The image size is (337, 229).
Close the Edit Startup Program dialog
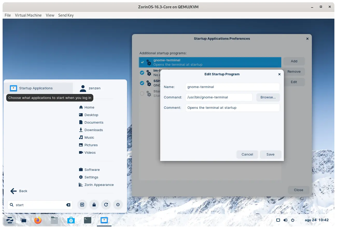coord(279,74)
